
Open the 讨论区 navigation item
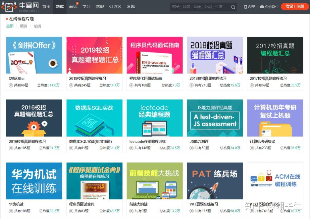tap(115, 7)
